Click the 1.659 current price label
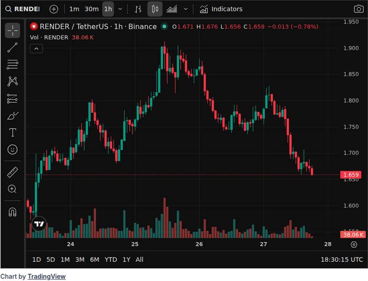 click(351, 175)
